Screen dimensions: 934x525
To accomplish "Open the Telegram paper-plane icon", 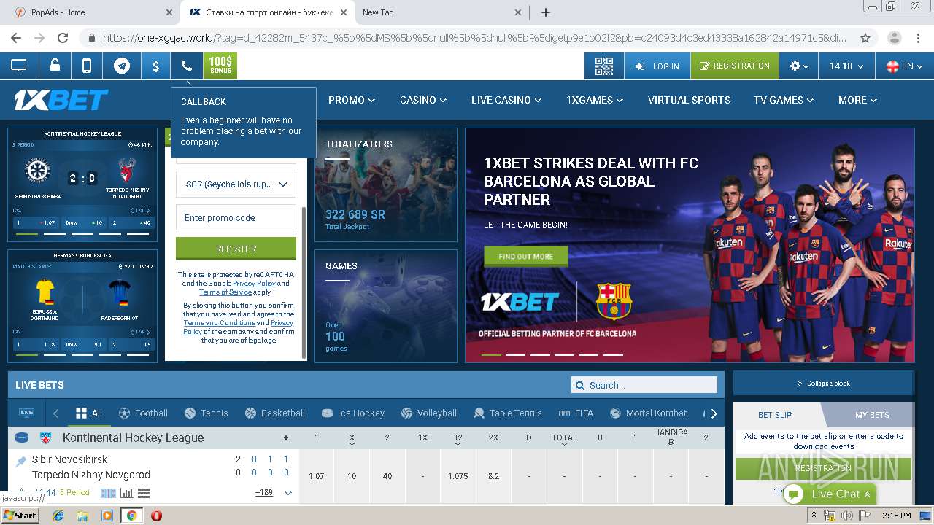I will (122, 66).
